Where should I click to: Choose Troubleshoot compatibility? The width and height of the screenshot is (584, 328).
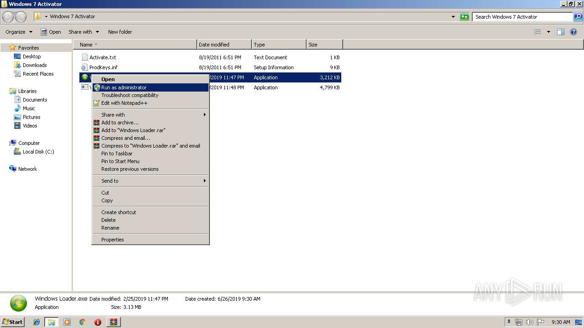point(151,95)
